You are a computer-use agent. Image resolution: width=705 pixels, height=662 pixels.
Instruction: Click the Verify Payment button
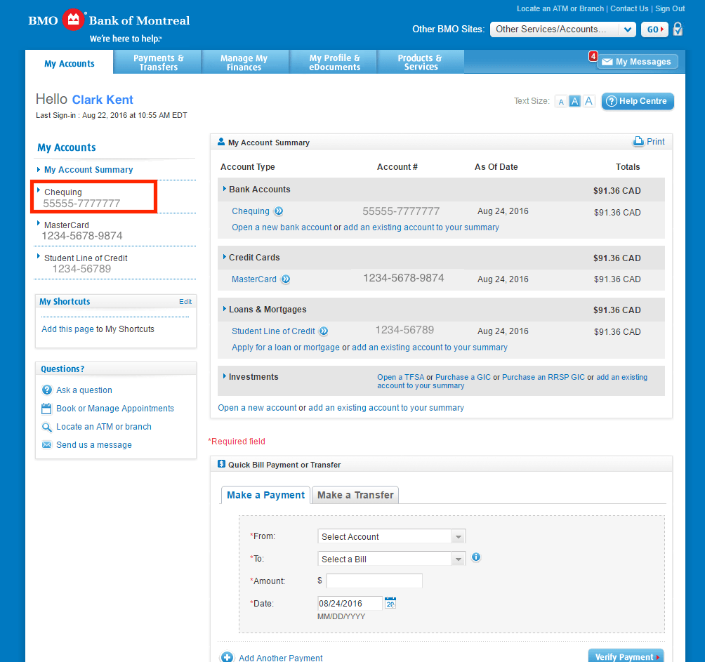tap(626, 656)
